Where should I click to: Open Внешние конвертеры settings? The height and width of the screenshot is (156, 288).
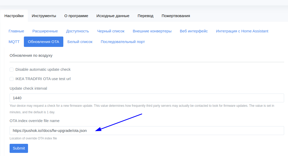(x=152, y=31)
